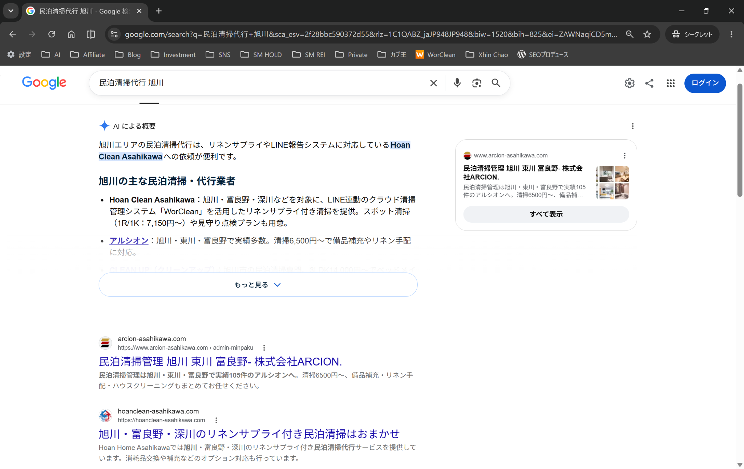Open the WorClean bookmark
This screenshot has width=744, height=469.
pos(436,54)
